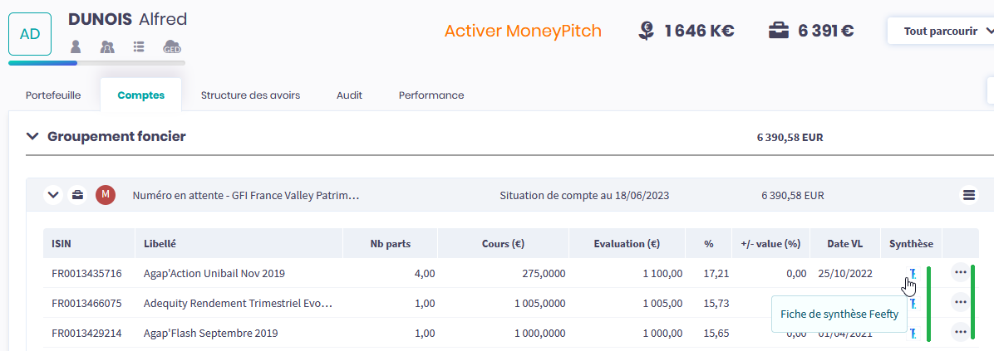Screen dimensions: 994x351
Task: Open the Performance tab
Action: (431, 95)
